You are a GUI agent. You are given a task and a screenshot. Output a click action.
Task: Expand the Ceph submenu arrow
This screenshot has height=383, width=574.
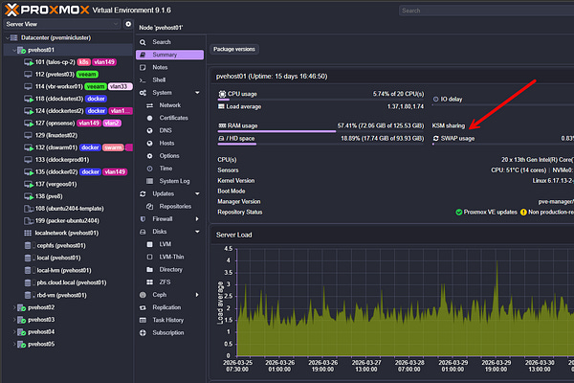(196, 295)
